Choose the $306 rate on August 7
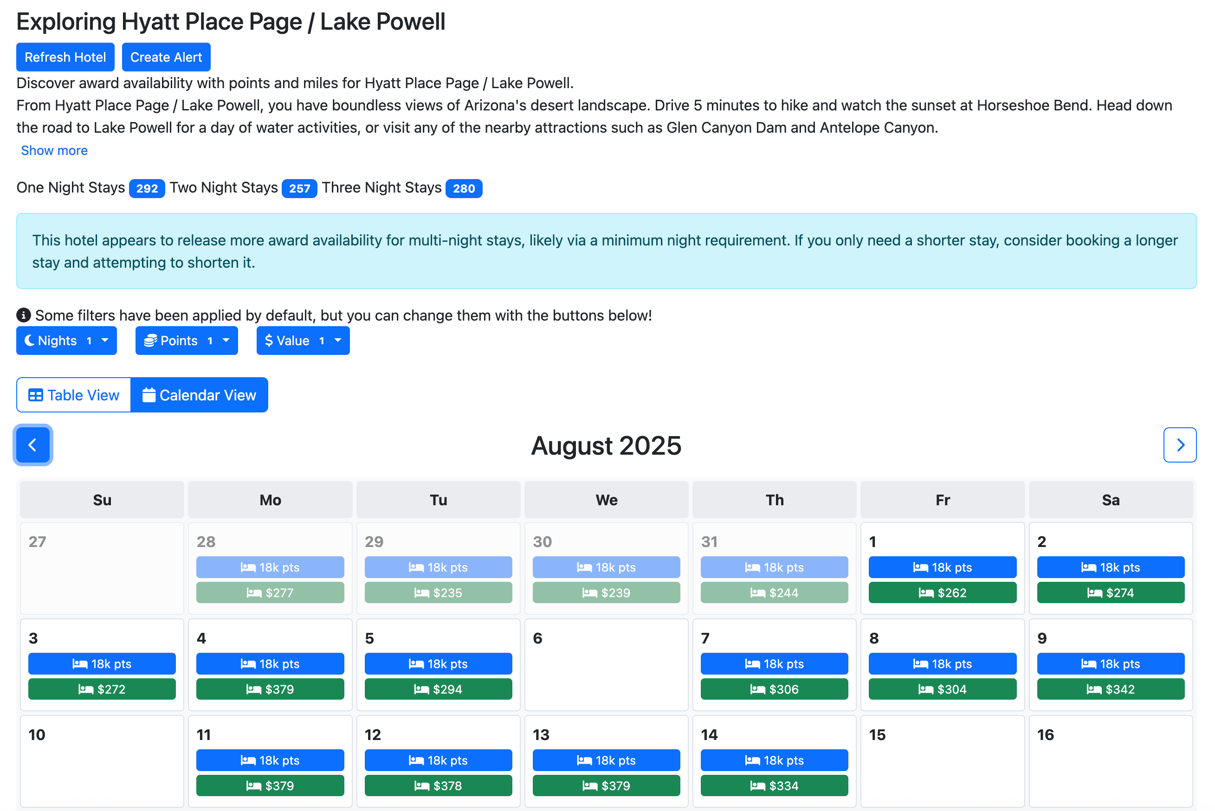The width and height of the screenshot is (1215, 811). 774,689
